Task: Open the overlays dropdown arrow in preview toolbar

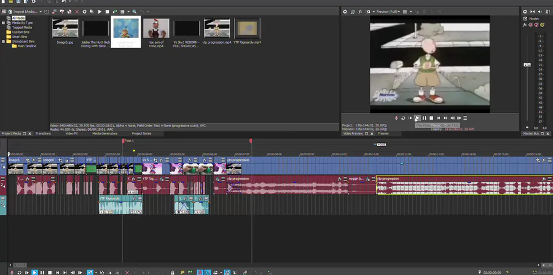Action: click(410, 12)
